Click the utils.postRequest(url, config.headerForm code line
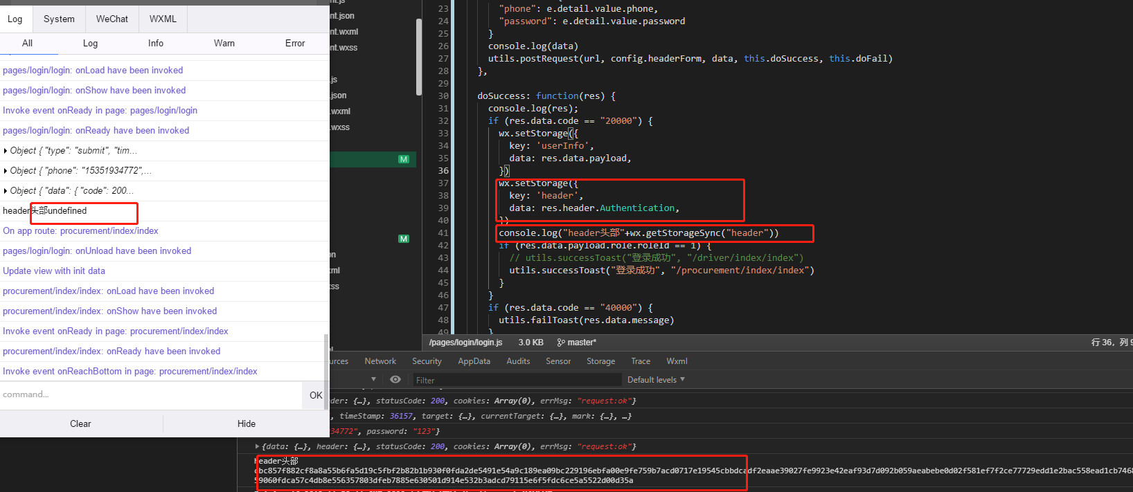Image resolution: width=1133 pixels, height=492 pixels. coord(690,58)
